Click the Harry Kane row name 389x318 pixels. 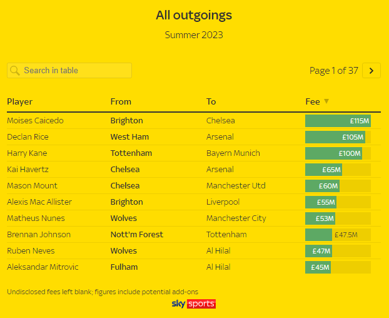[x=27, y=153]
